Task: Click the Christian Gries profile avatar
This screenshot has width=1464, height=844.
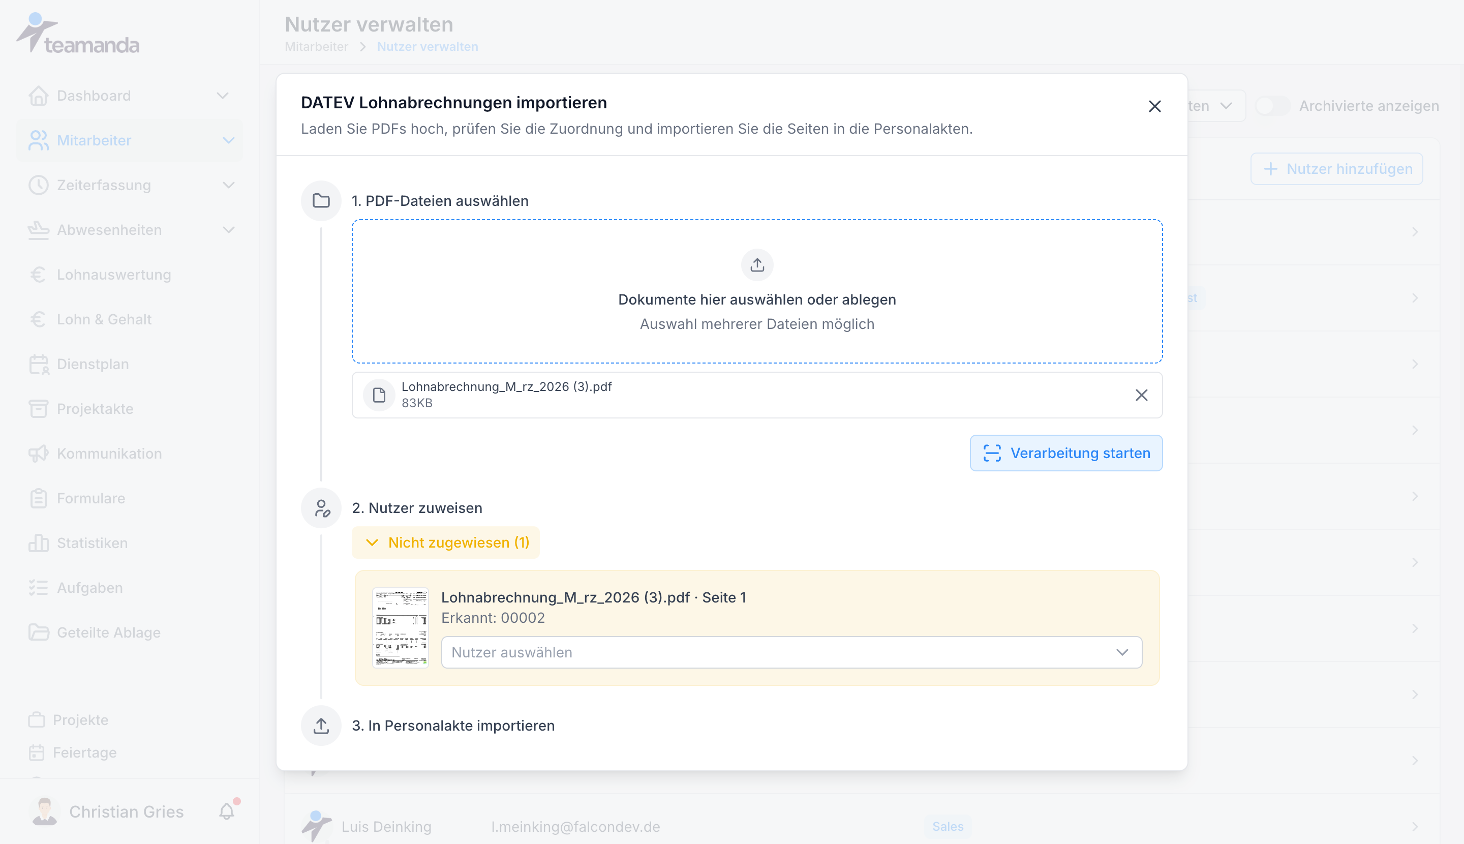Action: [45, 811]
